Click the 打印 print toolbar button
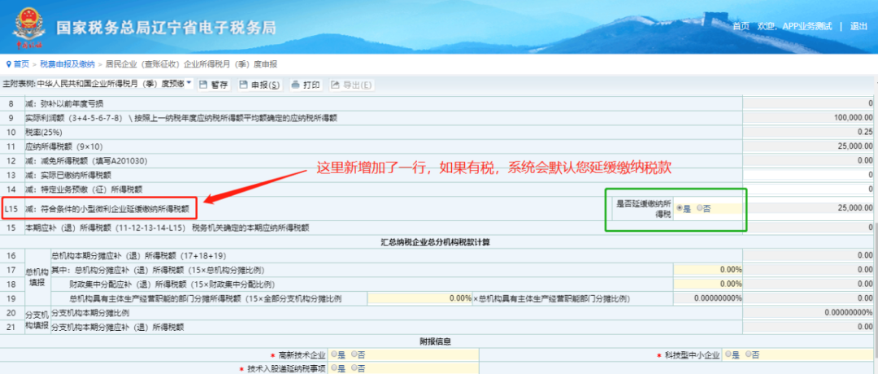 coord(306,85)
